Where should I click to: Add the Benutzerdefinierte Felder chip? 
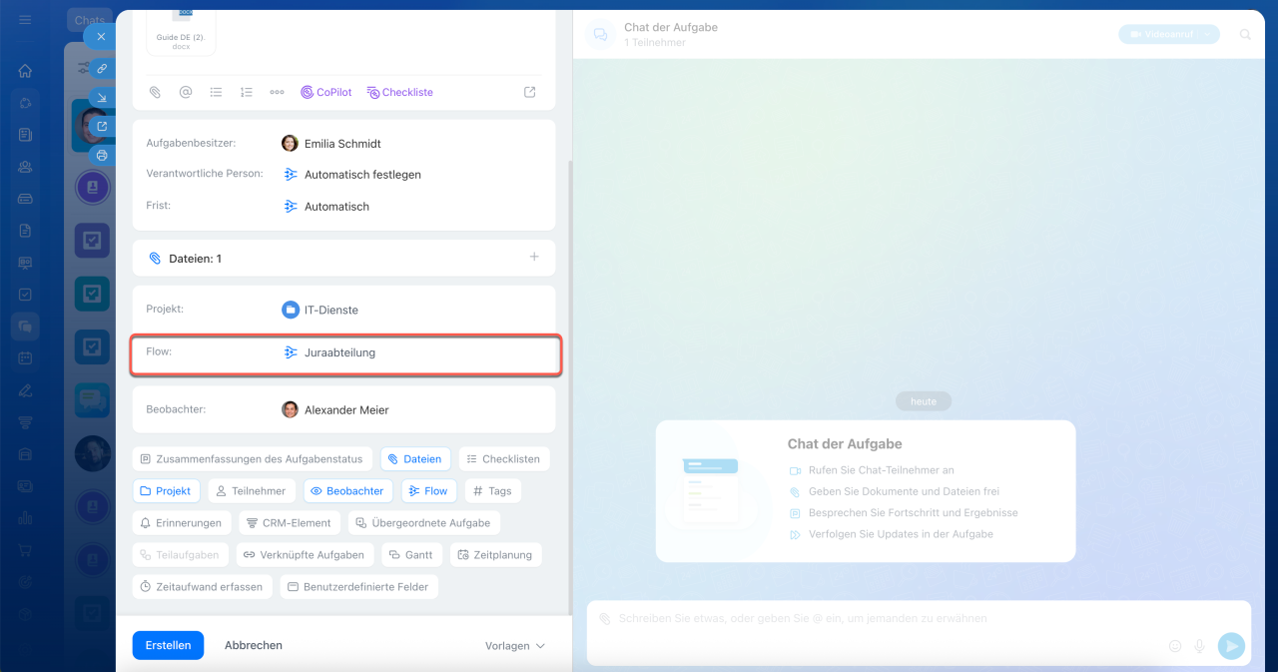(358, 587)
